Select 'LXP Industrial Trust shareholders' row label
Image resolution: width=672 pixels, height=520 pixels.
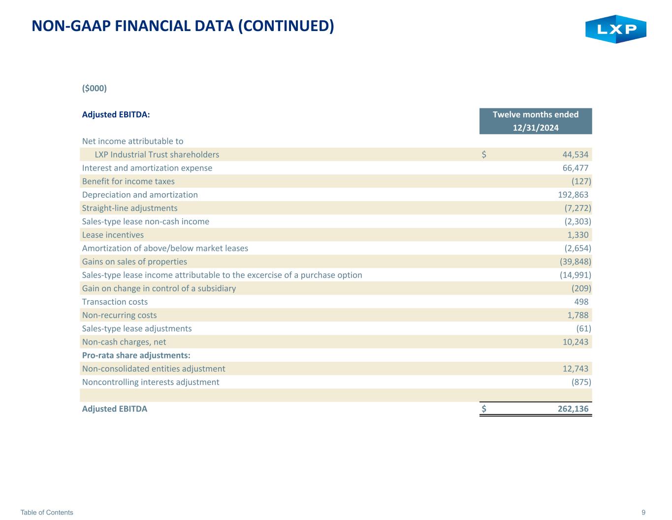[x=157, y=154]
